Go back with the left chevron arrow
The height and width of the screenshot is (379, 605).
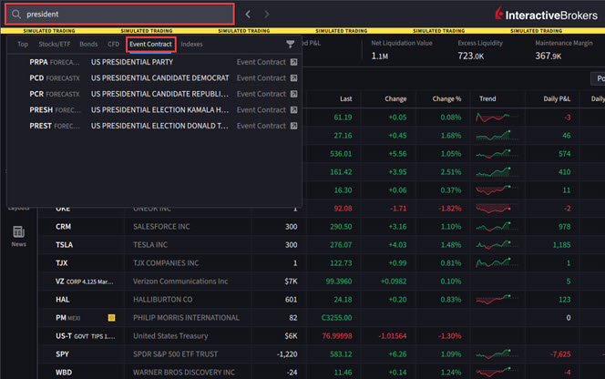coord(248,15)
